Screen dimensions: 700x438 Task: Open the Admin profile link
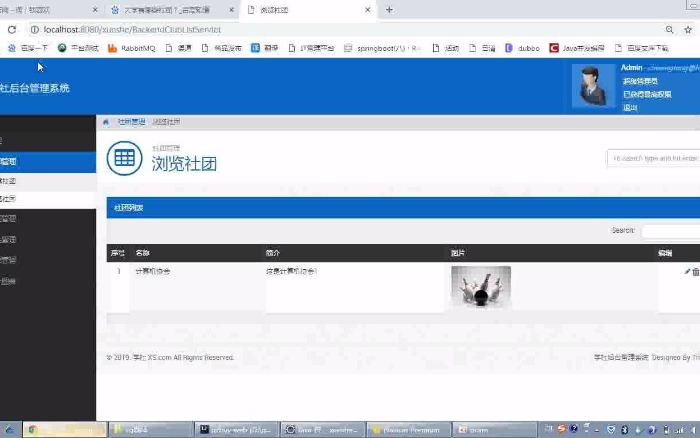[631, 67]
